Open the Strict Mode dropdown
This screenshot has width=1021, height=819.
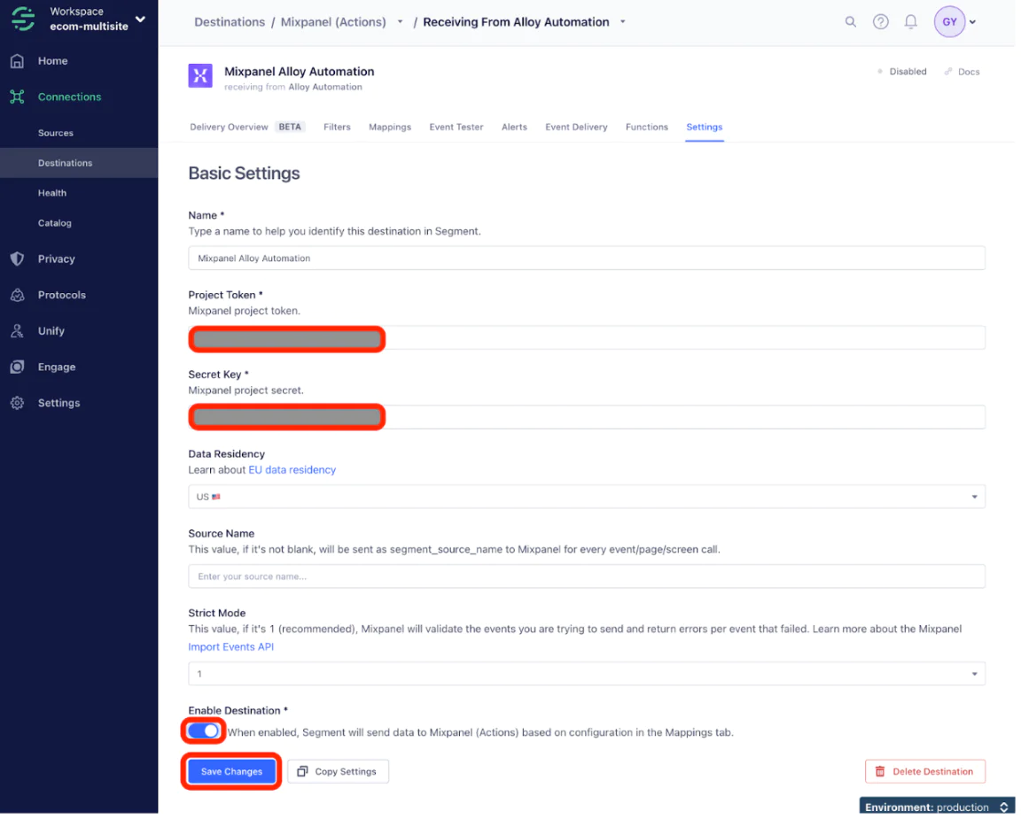(x=586, y=674)
